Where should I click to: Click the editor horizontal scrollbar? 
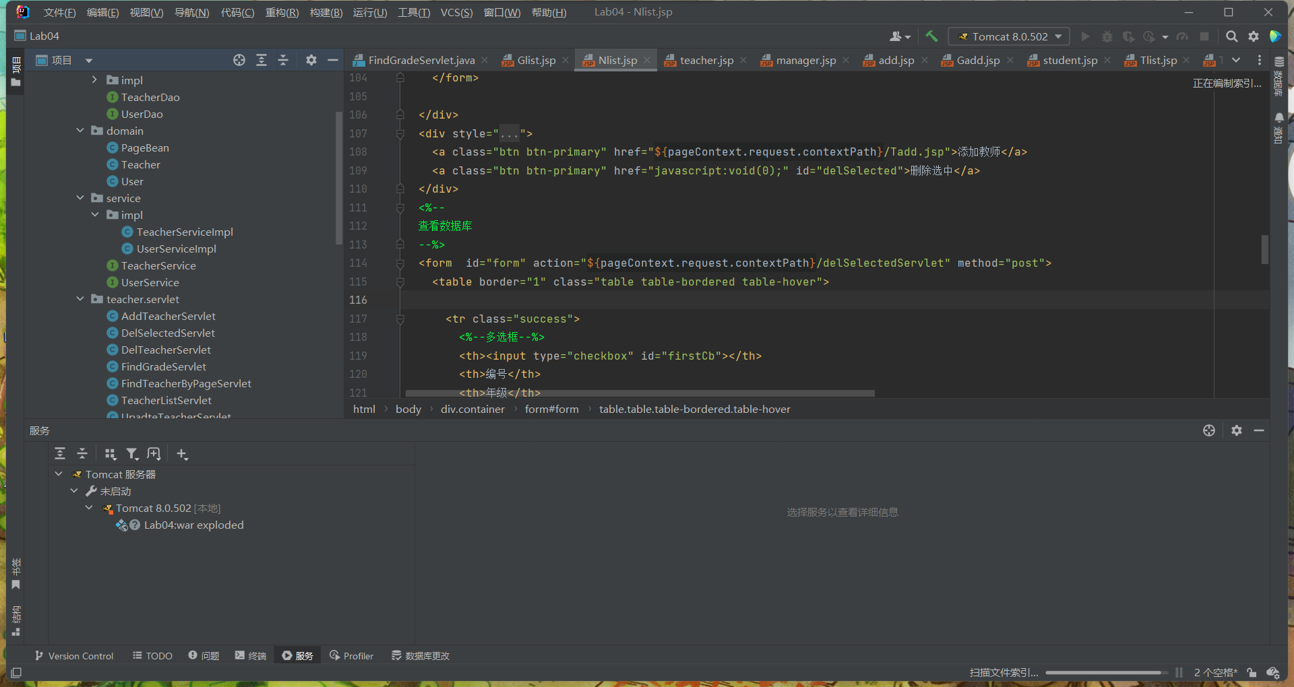click(x=640, y=393)
